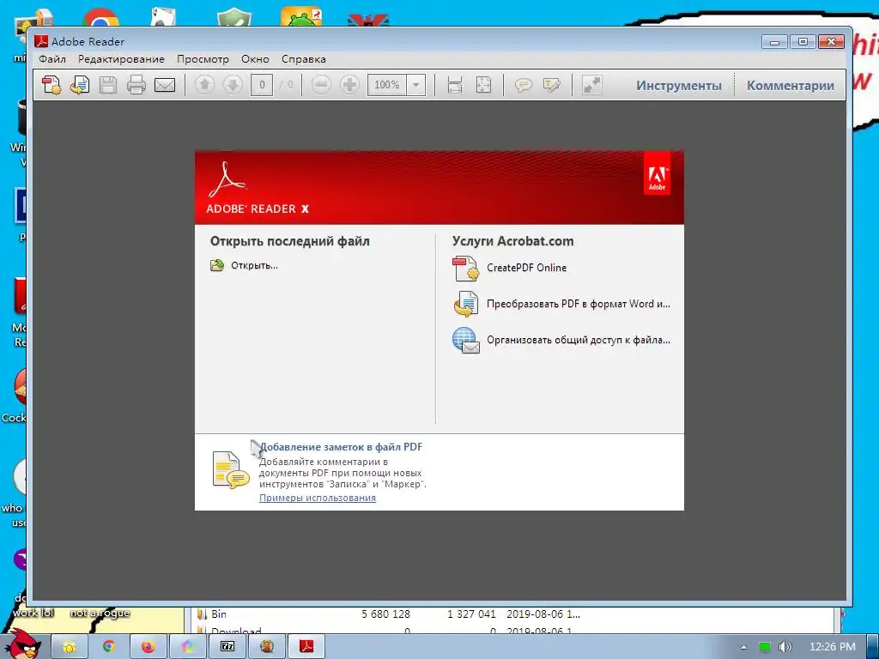Click the Примеры использования link
Screen dimensions: 879x659
(318, 498)
